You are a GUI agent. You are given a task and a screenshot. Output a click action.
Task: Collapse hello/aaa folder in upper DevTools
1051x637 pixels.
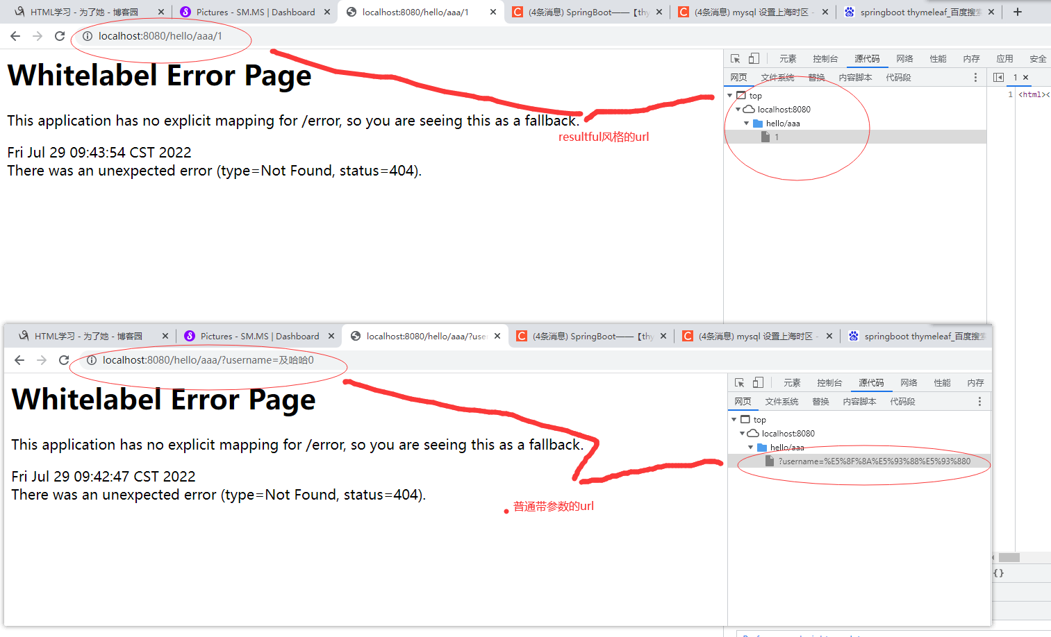point(747,124)
